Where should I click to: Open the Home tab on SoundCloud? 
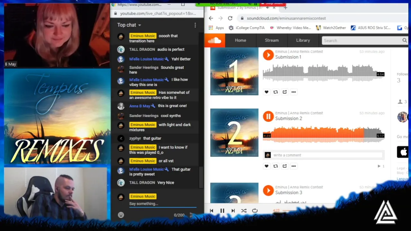[x=240, y=40]
